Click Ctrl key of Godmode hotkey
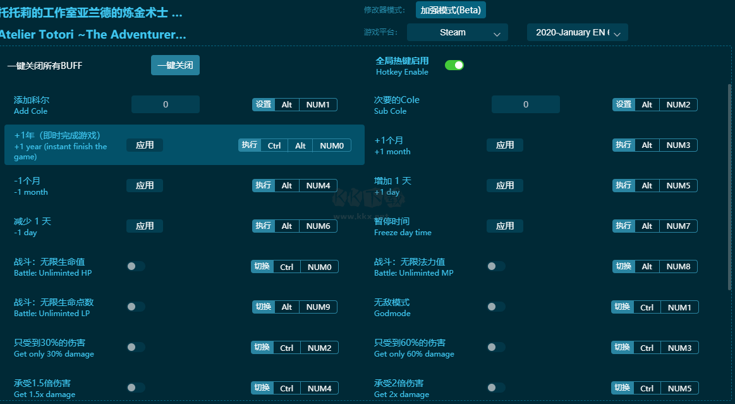Screen dimensions: 735x404 pos(647,307)
